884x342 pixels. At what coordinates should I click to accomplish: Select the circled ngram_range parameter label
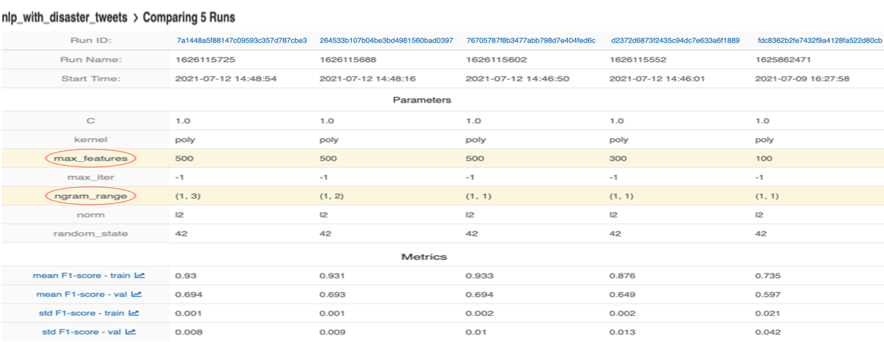(91, 196)
